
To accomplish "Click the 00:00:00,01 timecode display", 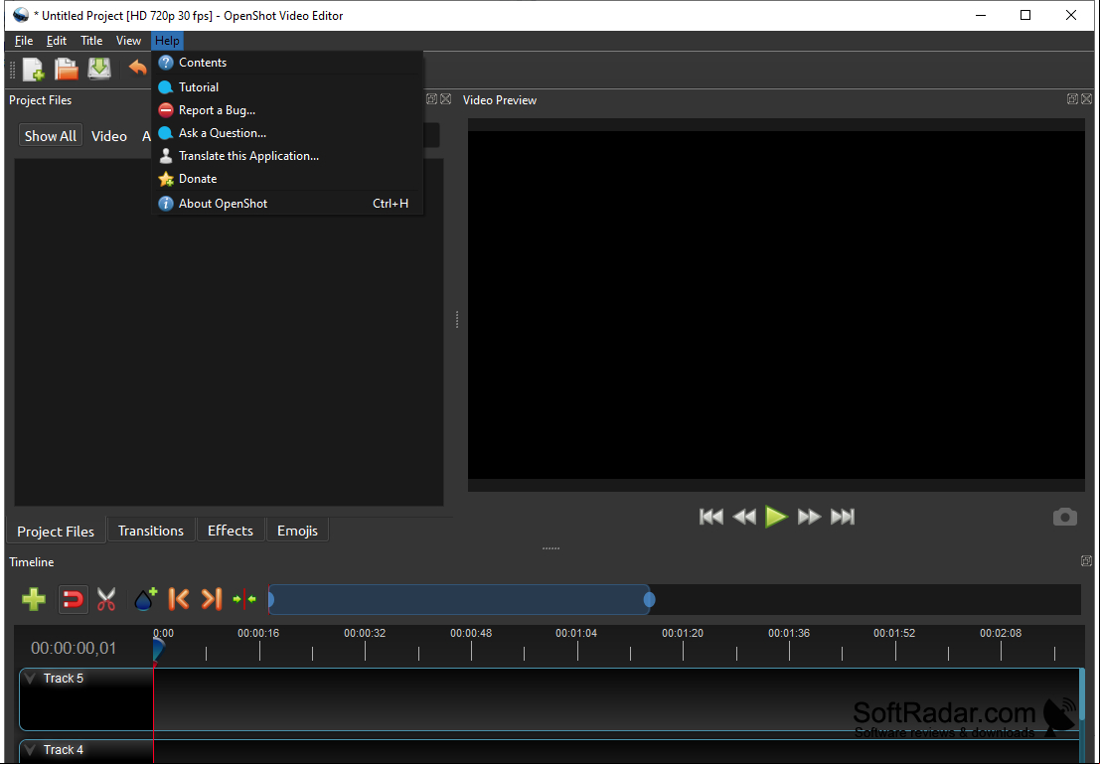I will 74,648.
